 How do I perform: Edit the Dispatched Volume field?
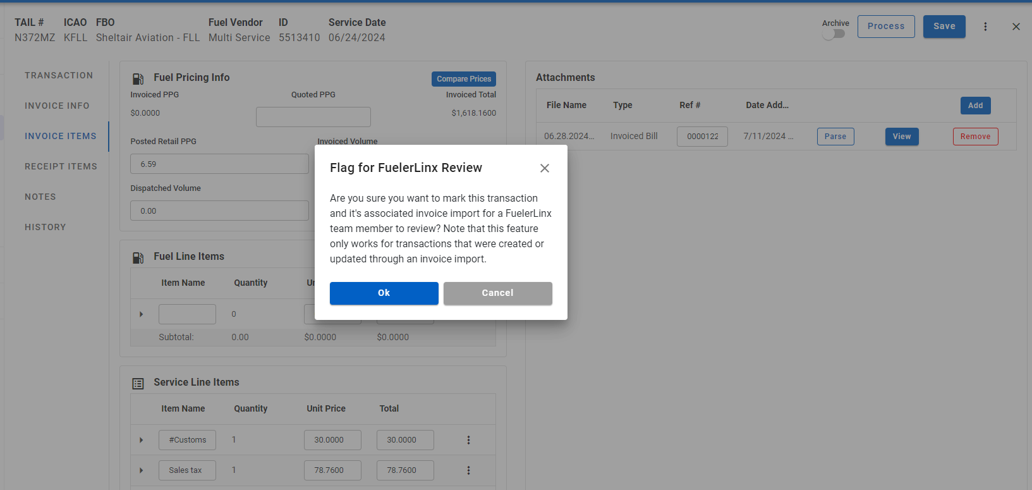[220, 211]
